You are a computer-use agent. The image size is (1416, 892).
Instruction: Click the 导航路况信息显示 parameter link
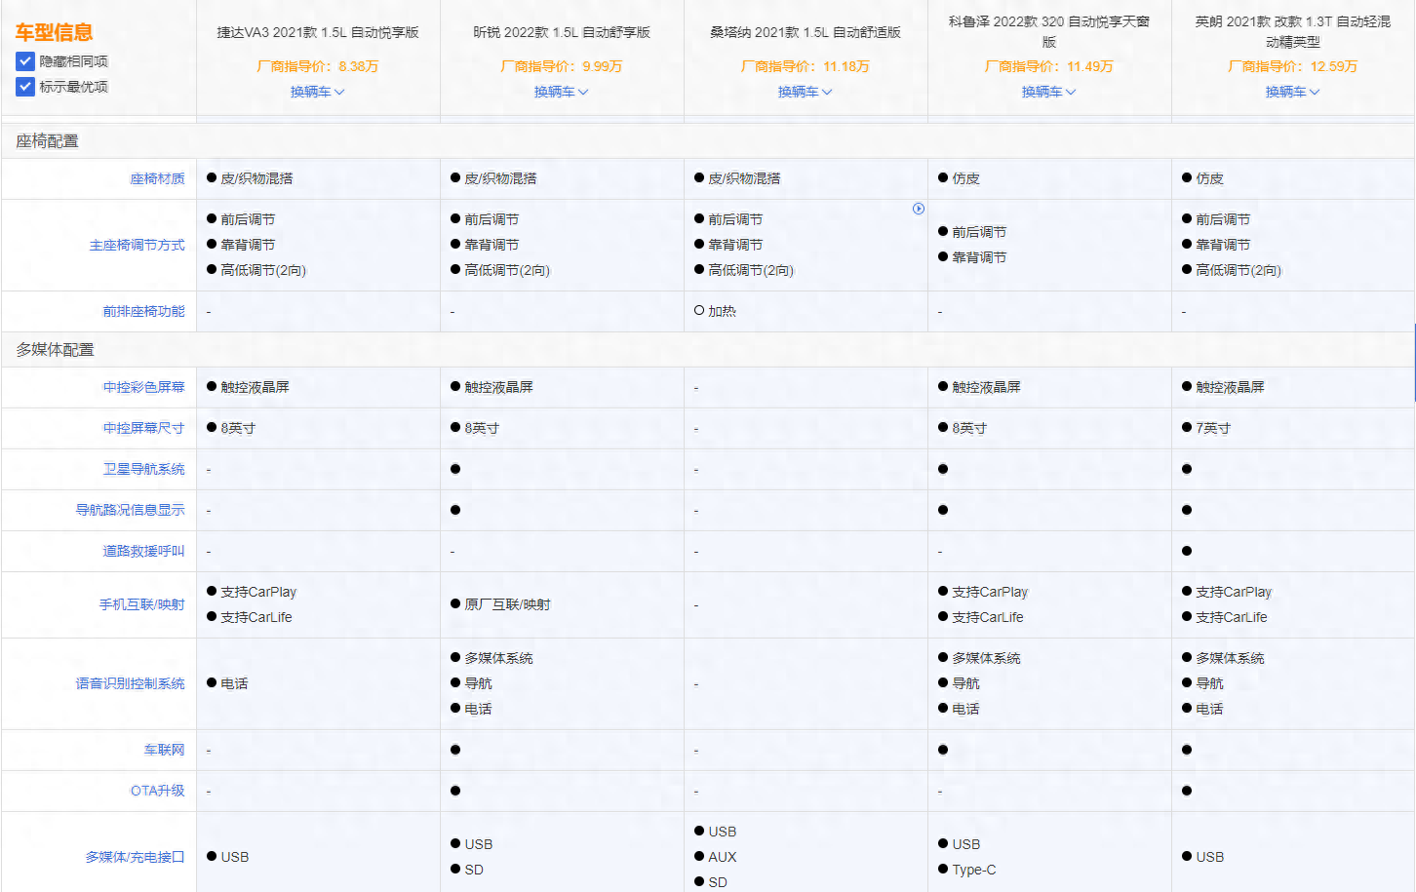pyautogui.click(x=130, y=510)
